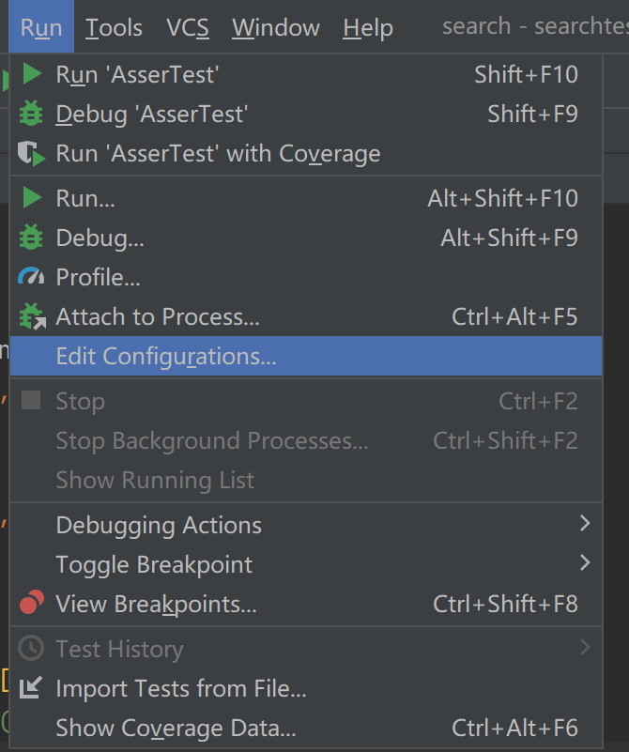Image resolution: width=629 pixels, height=752 pixels.
Task: Select Debug... with Alt+Shift+F9 shortcut
Action: click(x=100, y=238)
